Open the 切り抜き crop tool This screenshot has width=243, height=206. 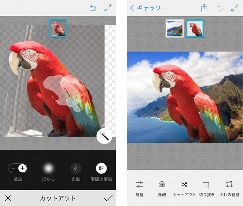click(207, 189)
